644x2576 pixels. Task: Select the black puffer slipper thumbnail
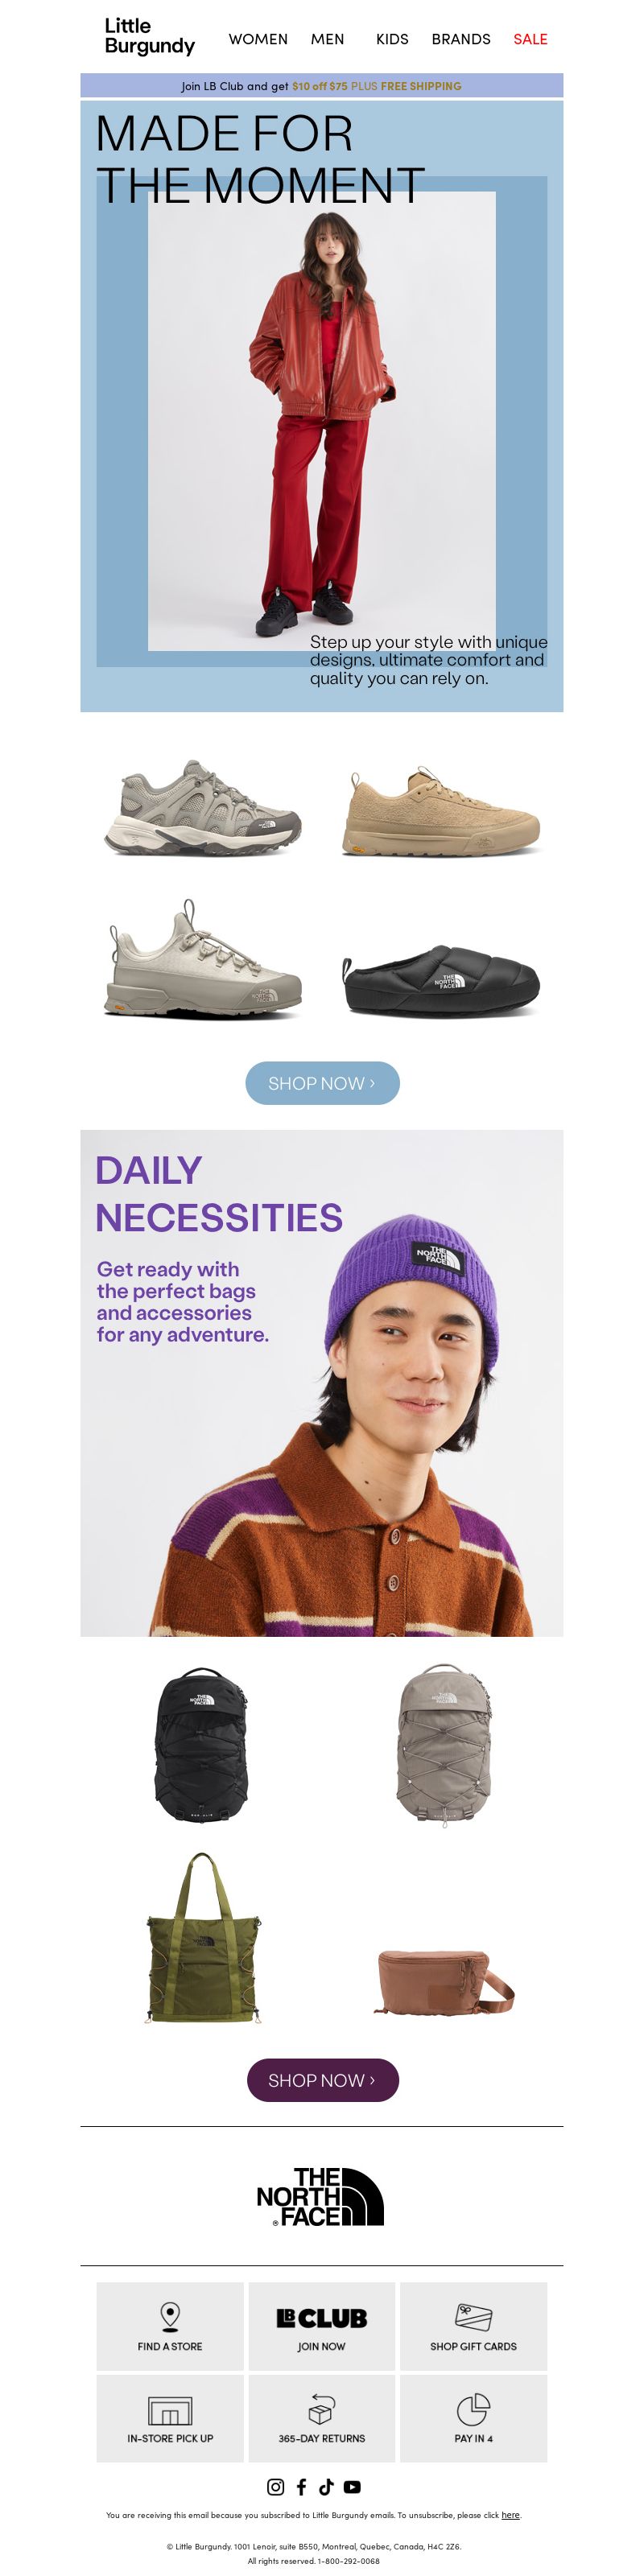coord(441,980)
